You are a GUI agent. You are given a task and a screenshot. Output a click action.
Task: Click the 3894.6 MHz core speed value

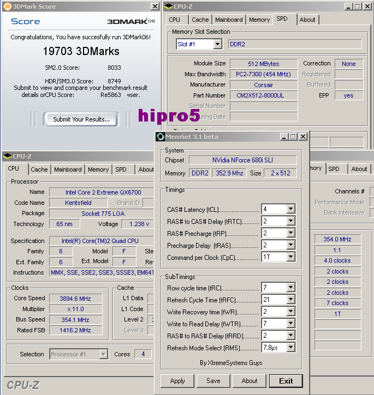pyautogui.click(x=75, y=299)
